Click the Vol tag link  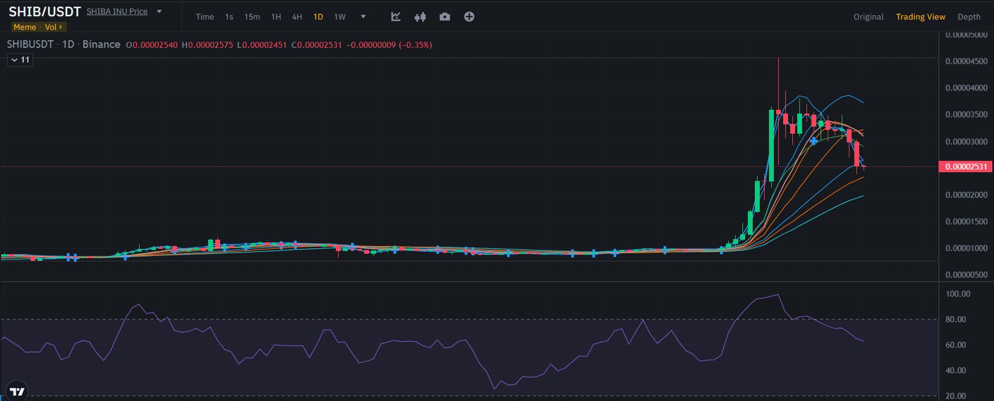pyautogui.click(x=53, y=27)
